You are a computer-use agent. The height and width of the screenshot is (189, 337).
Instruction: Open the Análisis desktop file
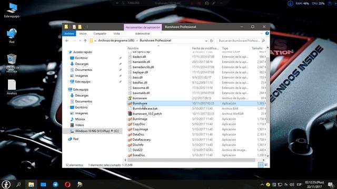[x=12, y=87]
